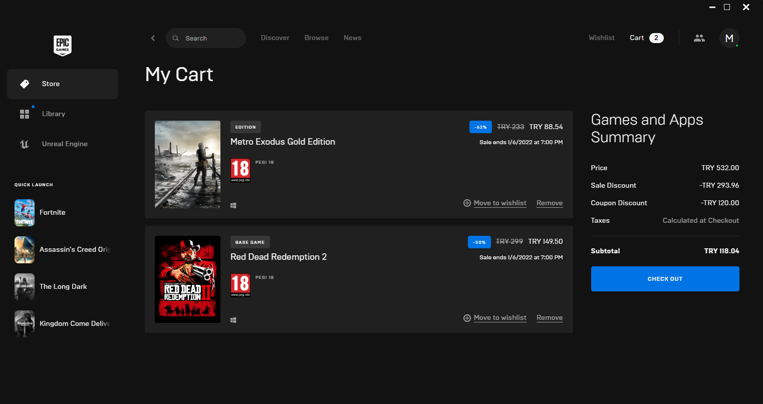Click Kingdom Come Deliverance game icon
The image size is (763, 404).
pyautogui.click(x=25, y=324)
